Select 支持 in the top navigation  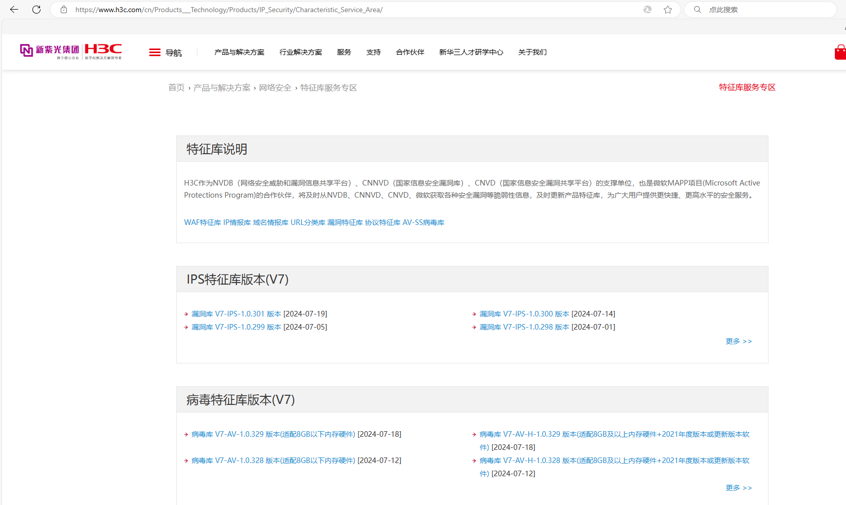point(373,52)
